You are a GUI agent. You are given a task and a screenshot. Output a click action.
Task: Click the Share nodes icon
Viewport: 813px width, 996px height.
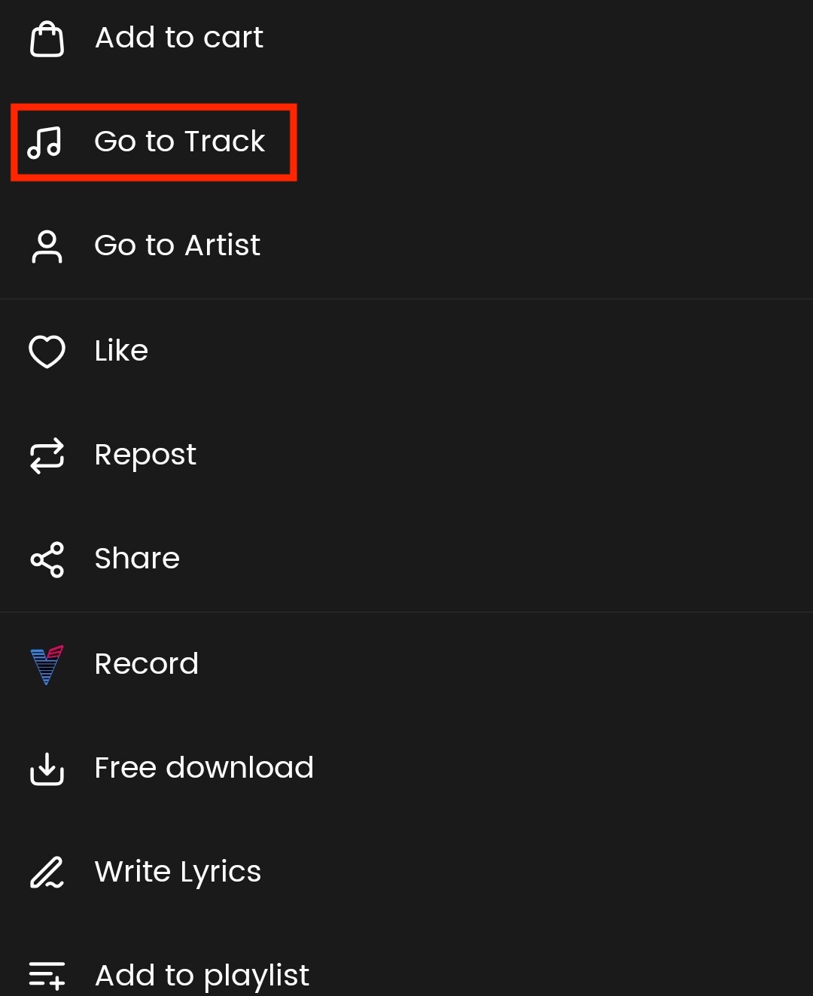coord(47,559)
